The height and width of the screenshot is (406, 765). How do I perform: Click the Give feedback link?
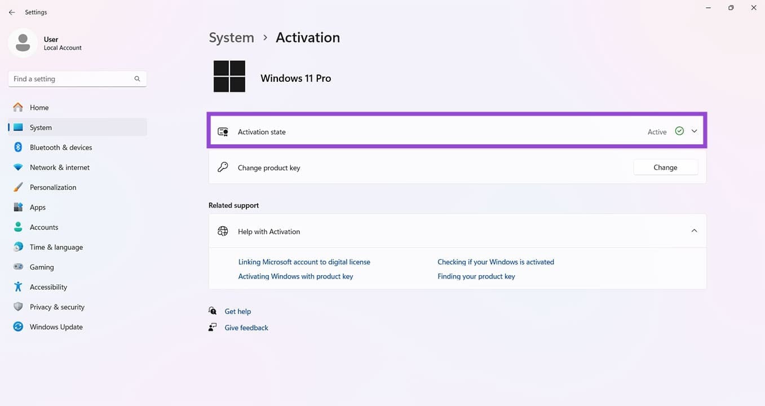click(x=246, y=328)
